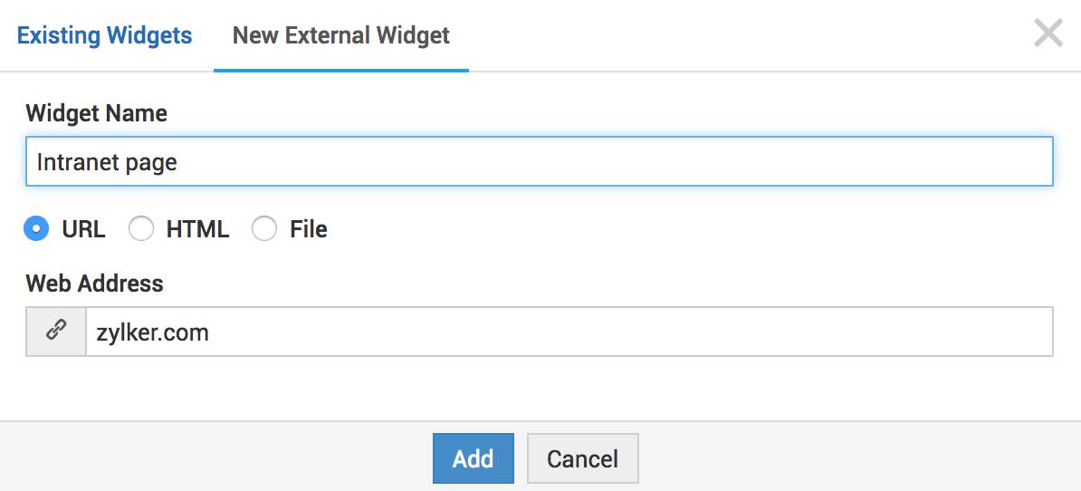Pick the File radio button
This screenshot has height=491, width=1081.
tap(264, 229)
